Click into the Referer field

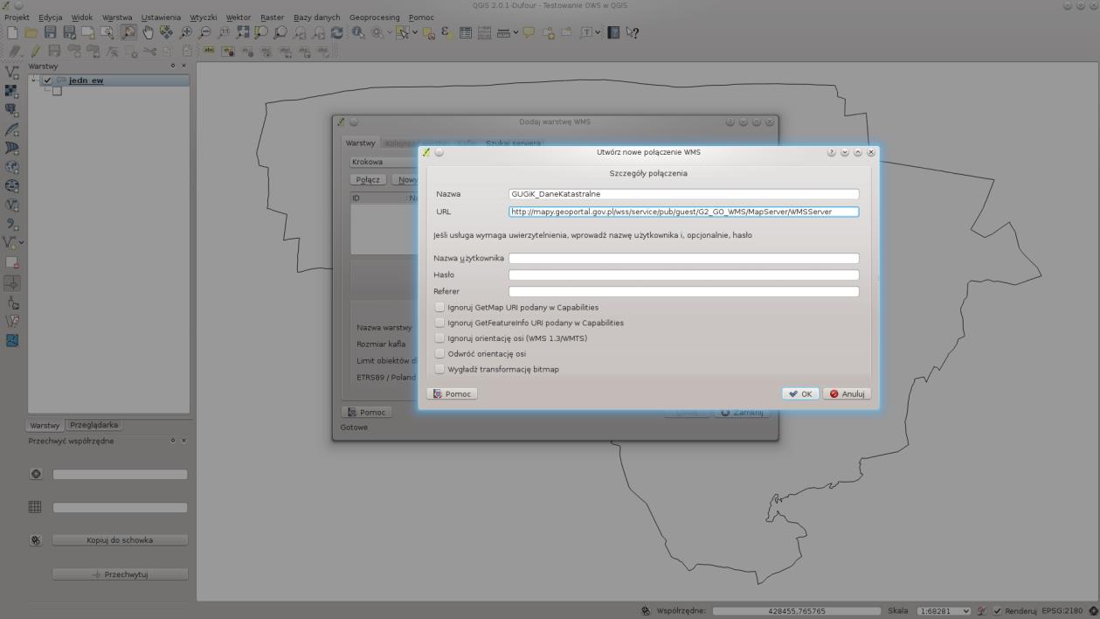(x=683, y=291)
